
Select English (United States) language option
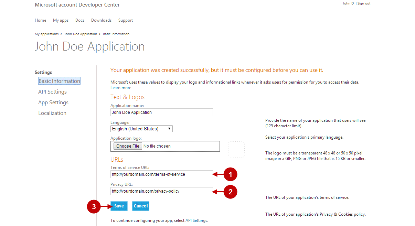pyautogui.click(x=138, y=128)
